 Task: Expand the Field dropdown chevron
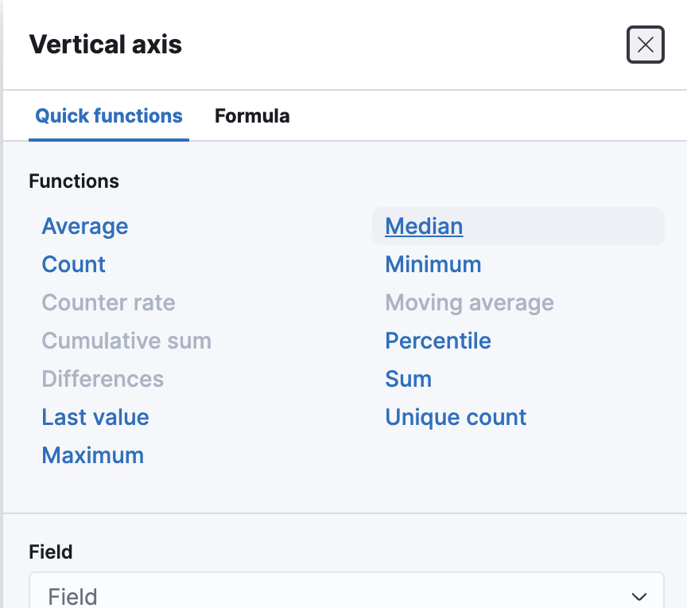638,596
